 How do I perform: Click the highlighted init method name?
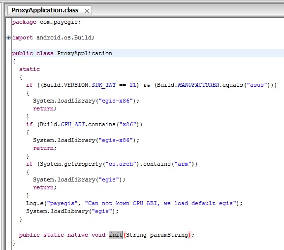pyautogui.click(x=116, y=235)
